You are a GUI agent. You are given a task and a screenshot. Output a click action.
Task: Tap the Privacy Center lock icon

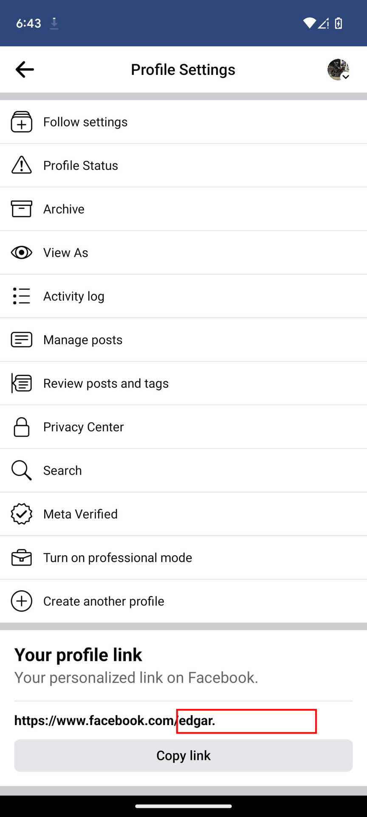point(21,427)
